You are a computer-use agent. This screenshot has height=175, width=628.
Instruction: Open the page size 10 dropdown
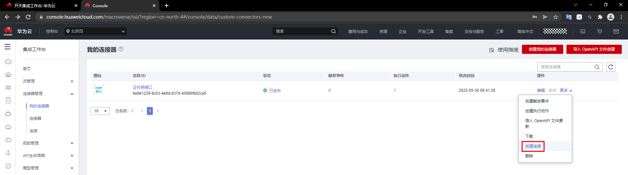(100, 111)
